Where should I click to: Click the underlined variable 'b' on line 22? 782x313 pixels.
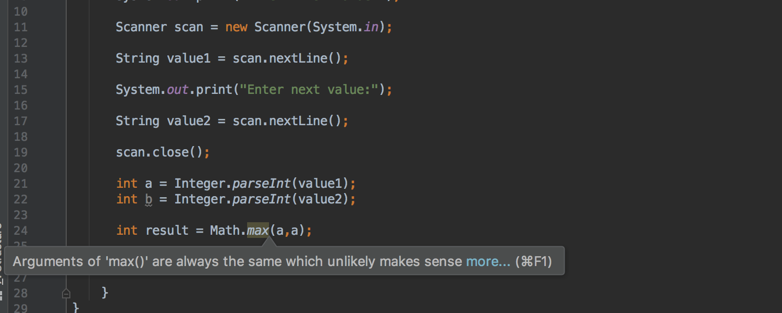pos(149,199)
